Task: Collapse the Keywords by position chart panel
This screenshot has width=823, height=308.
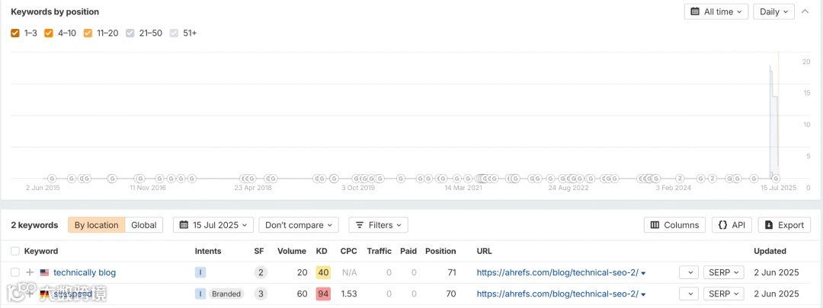Action: click(805, 11)
